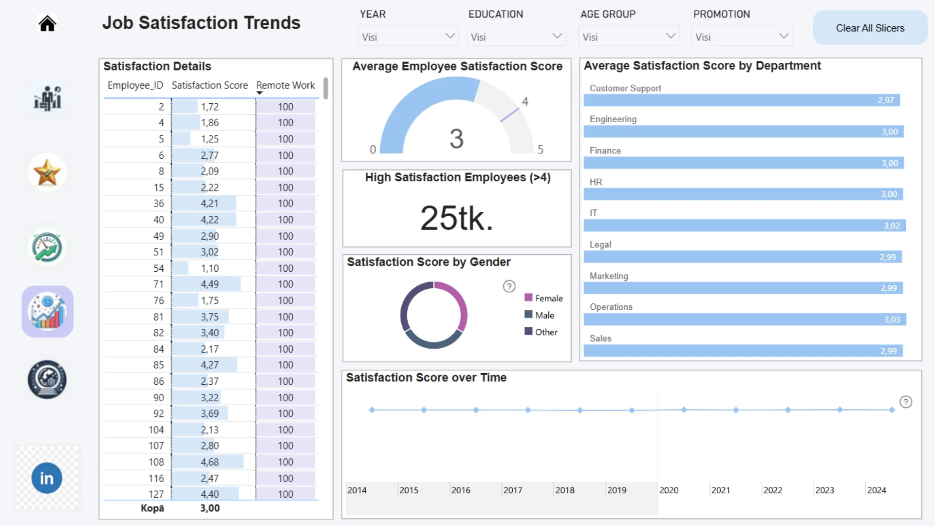935x526 pixels.
Task: Click the 2017 data point on the line chart
Action: (528, 410)
